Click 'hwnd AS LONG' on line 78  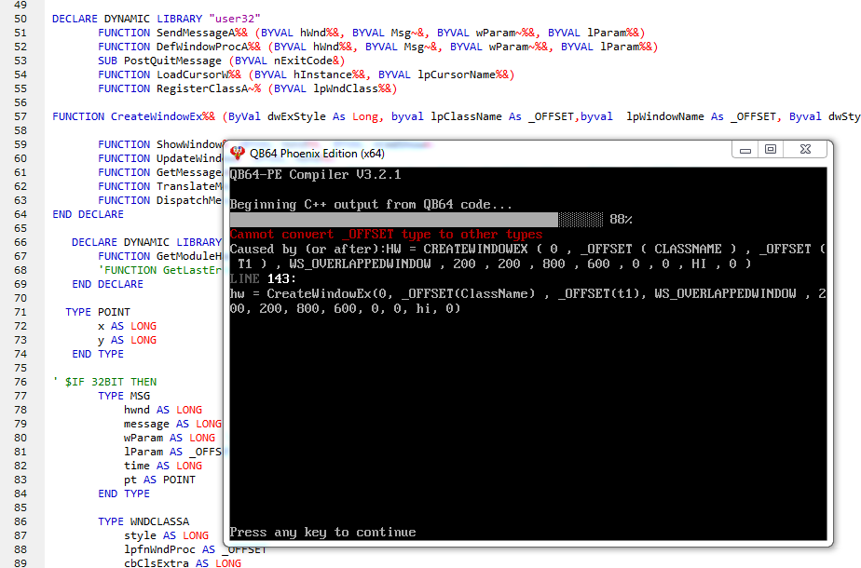(163, 410)
